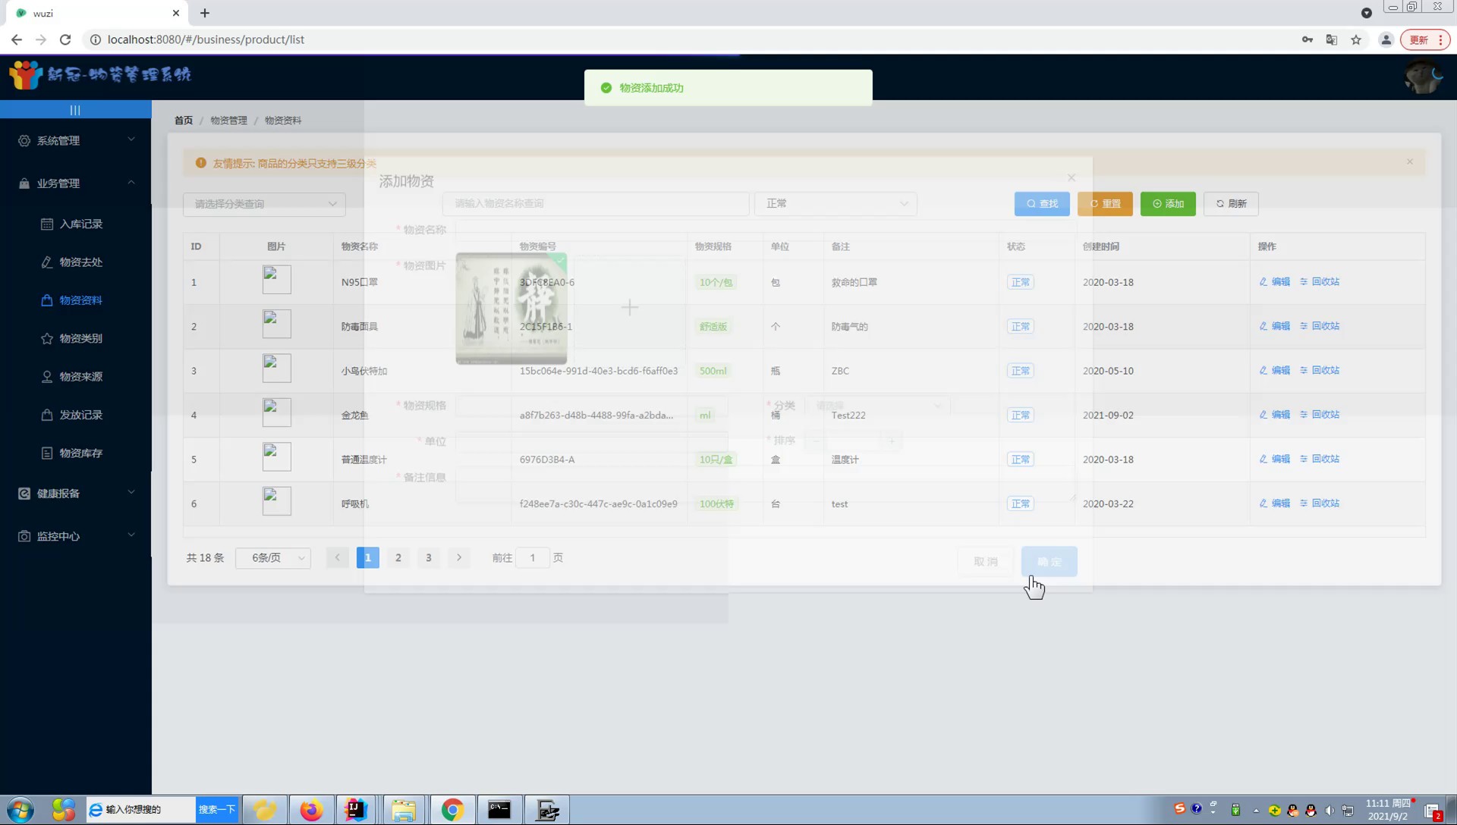The width and height of the screenshot is (1457, 825).
Task: Click the 物资名称 search input field
Action: [x=596, y=204]
